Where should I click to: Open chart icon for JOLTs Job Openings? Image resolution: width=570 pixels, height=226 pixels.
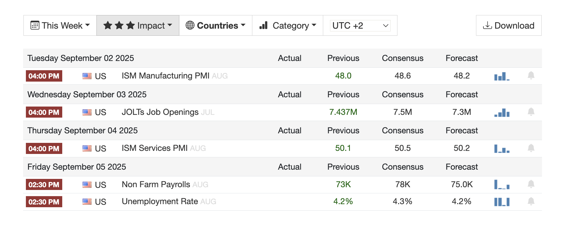coord(502,112)
